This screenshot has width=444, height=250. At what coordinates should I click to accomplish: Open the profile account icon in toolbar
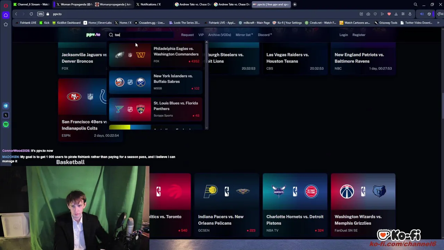(x=410, y=14)
